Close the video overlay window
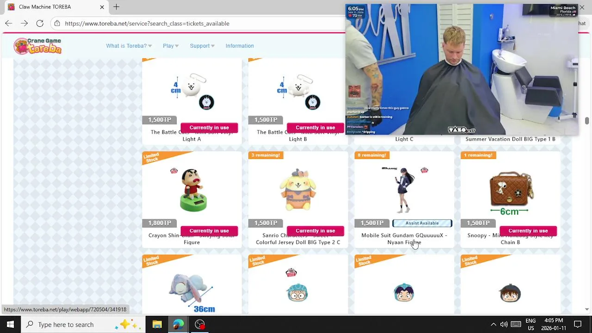Screen dimensions: 592x333 coord(582,7)
